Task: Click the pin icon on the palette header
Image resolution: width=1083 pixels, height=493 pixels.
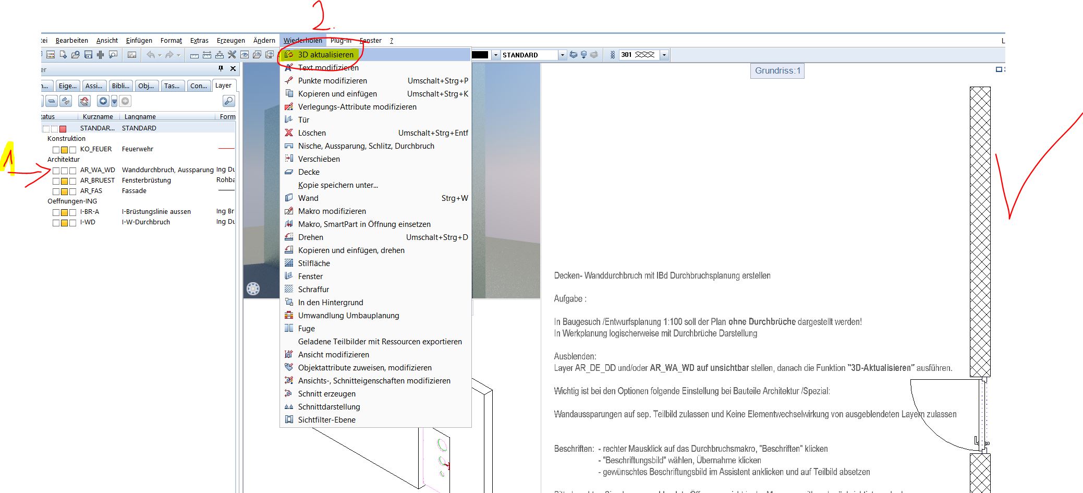Action: 221,69
